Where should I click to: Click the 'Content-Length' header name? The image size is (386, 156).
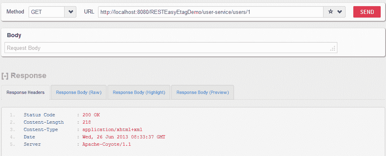point(44,122)
